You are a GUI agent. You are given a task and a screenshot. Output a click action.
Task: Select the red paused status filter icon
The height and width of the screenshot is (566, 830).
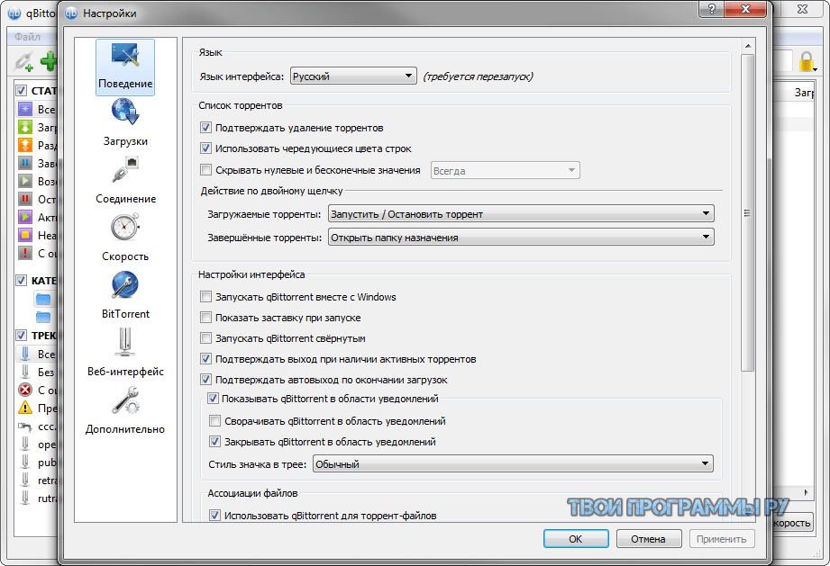pyautogui.click(x=25, y=199)
